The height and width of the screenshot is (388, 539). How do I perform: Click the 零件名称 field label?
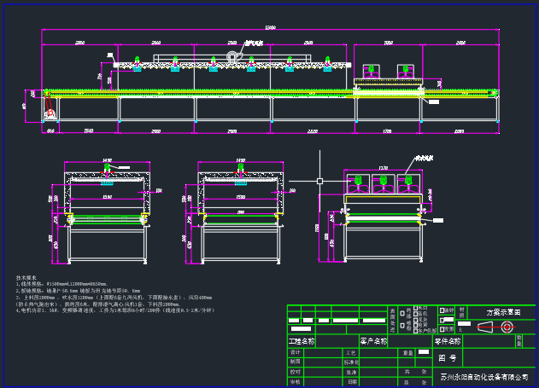point(448,341)
